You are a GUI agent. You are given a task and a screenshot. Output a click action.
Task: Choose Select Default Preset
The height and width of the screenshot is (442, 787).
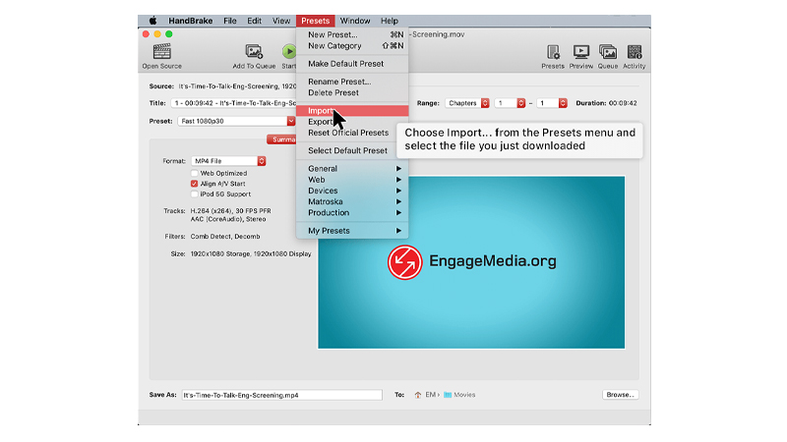click(x=352, y=151)
